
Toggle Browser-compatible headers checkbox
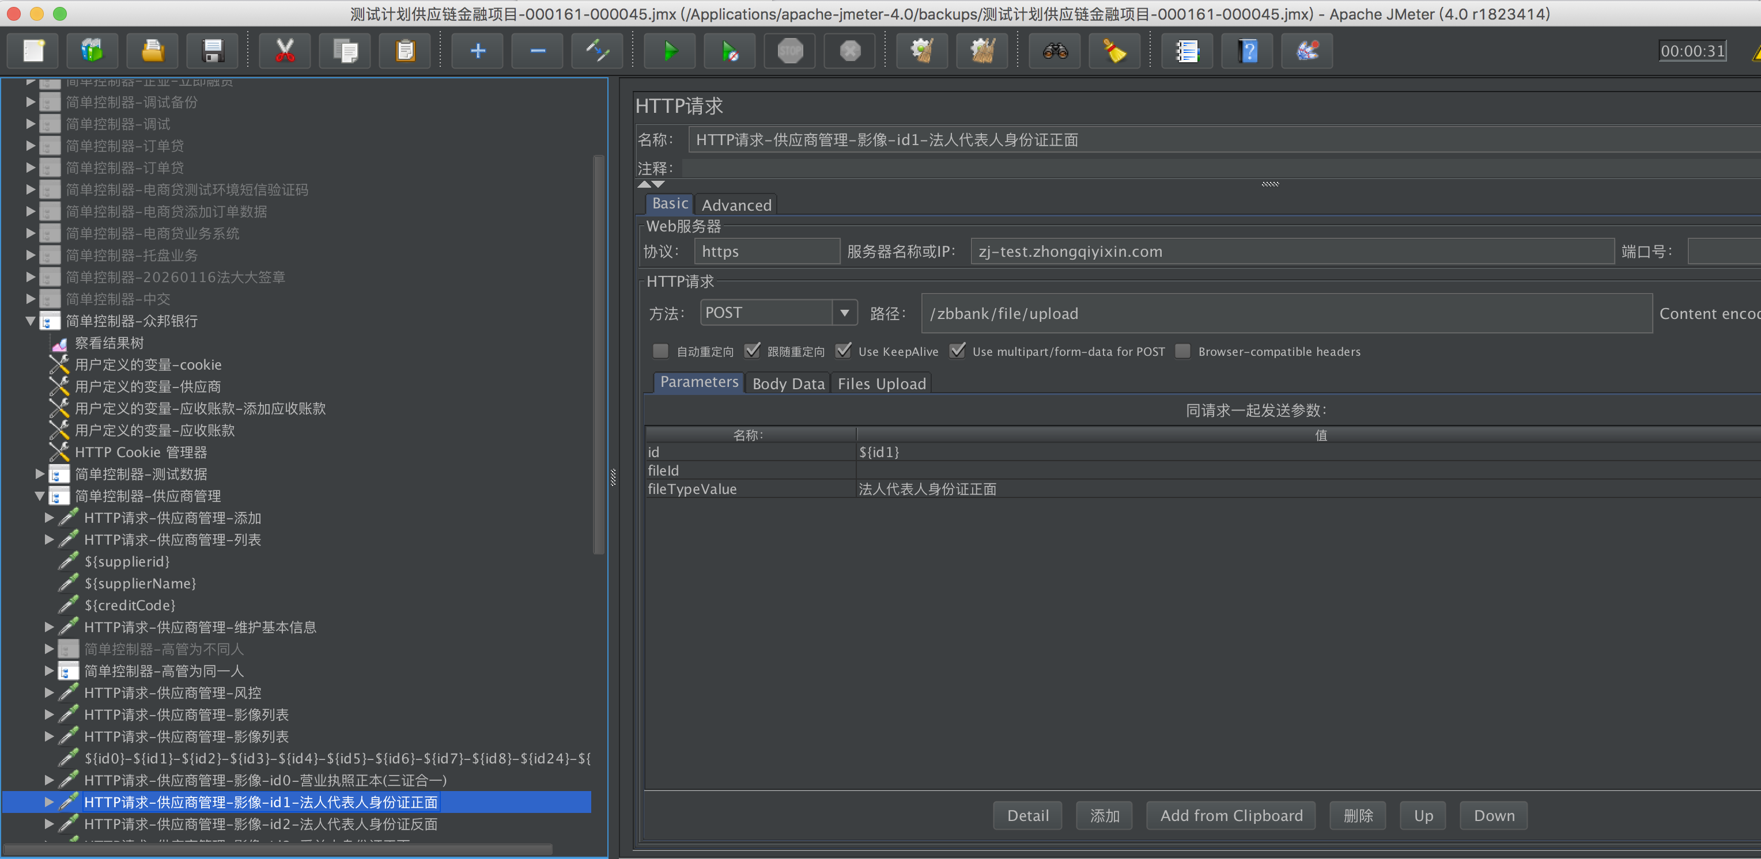coord(1182,351)
